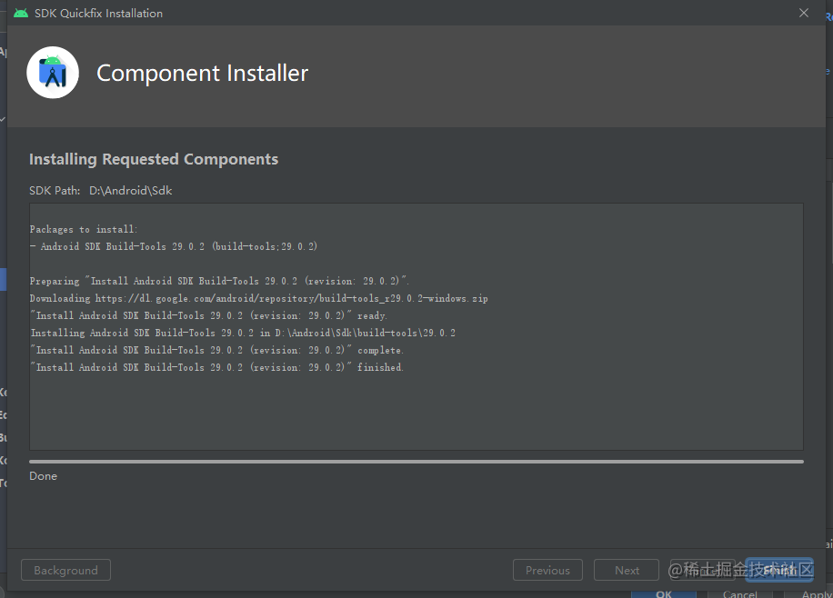Click the 'Done' status label
Viewport: 833px width, 598px height.
(43, 476)
